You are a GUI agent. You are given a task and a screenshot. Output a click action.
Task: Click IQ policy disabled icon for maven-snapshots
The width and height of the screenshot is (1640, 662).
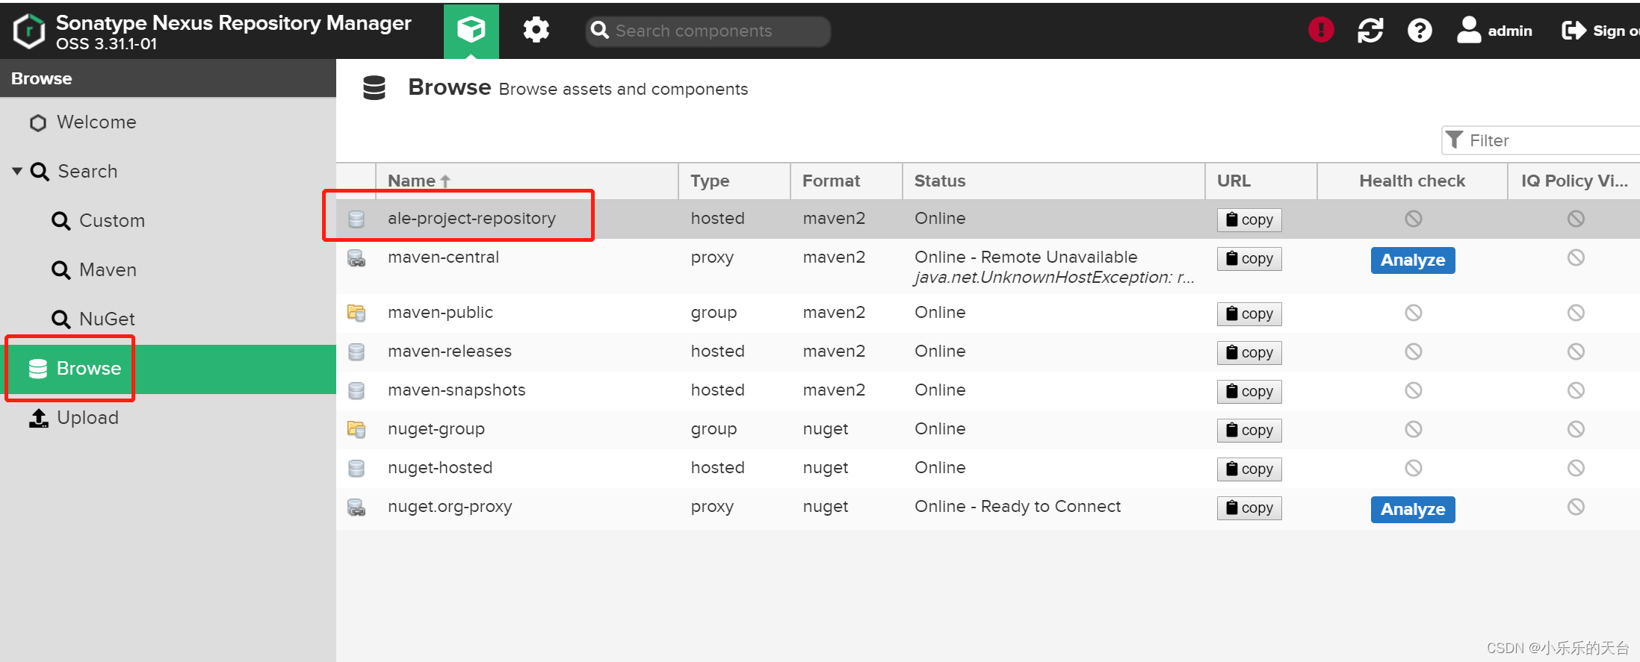[1576, 390]
